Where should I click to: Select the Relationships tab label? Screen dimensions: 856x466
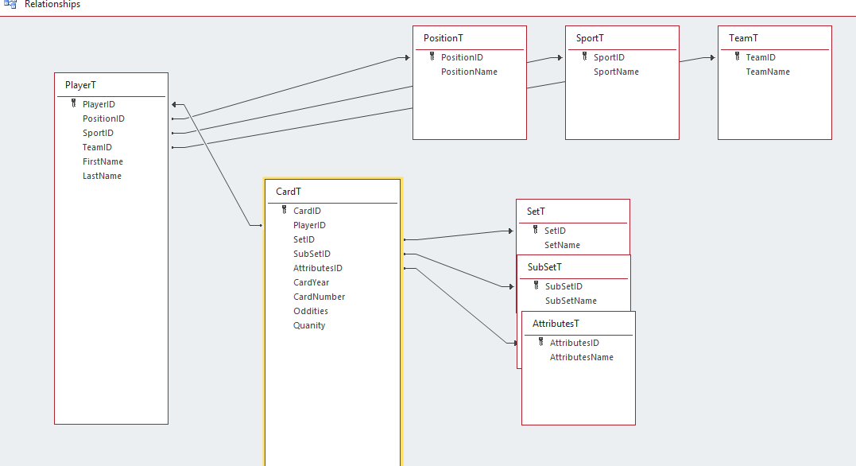click(52, 5)
